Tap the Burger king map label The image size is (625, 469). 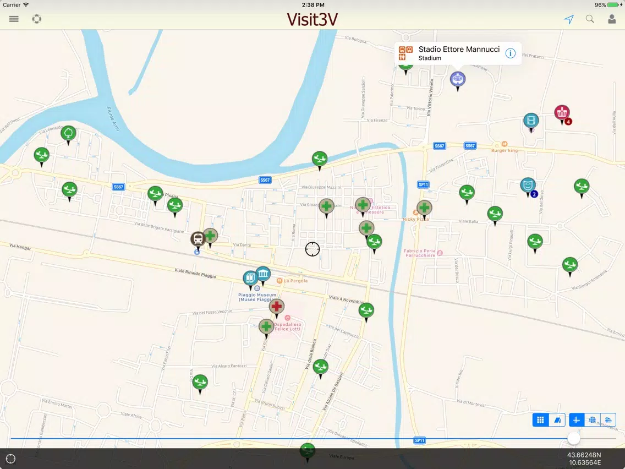504,150
